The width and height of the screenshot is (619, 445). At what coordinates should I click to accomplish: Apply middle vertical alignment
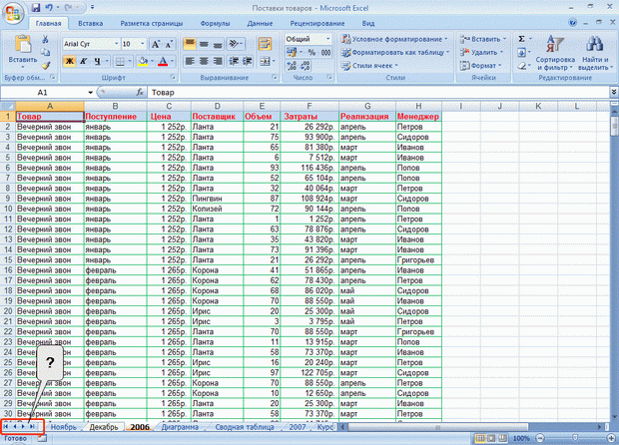(x=204, y=44)
